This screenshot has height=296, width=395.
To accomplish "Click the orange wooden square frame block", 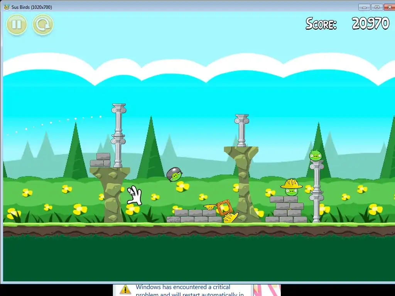I will 224,208.
